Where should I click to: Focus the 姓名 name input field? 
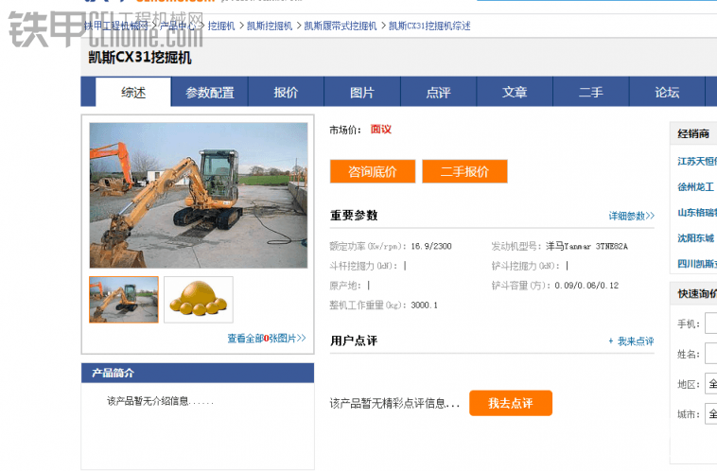point(710,354)
